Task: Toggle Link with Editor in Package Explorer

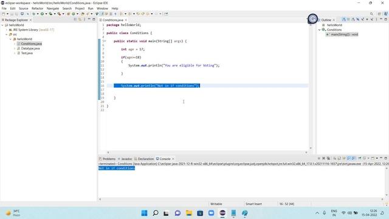Action: (80, 19)
